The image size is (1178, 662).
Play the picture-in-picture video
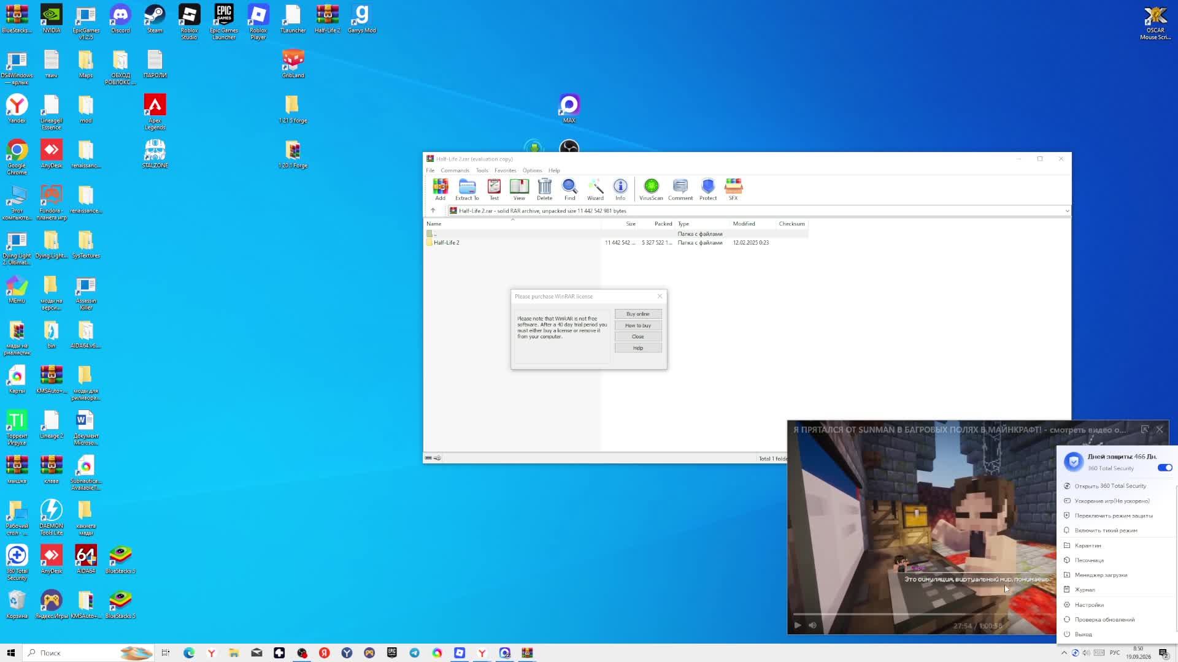pos(798,625)
